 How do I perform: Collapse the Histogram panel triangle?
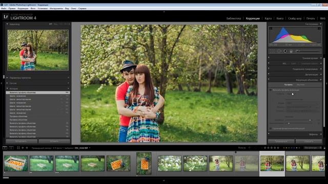pyautogui.click(x=321, y=24)
